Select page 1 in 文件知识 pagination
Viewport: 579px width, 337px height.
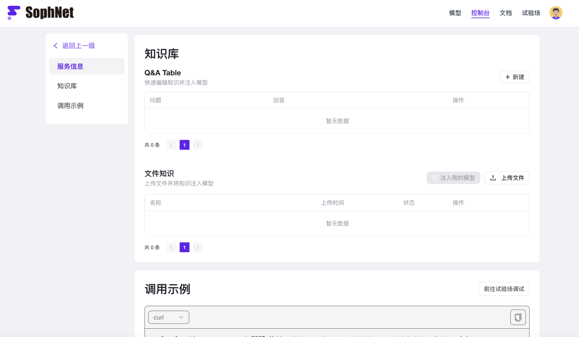pos(185,247)
